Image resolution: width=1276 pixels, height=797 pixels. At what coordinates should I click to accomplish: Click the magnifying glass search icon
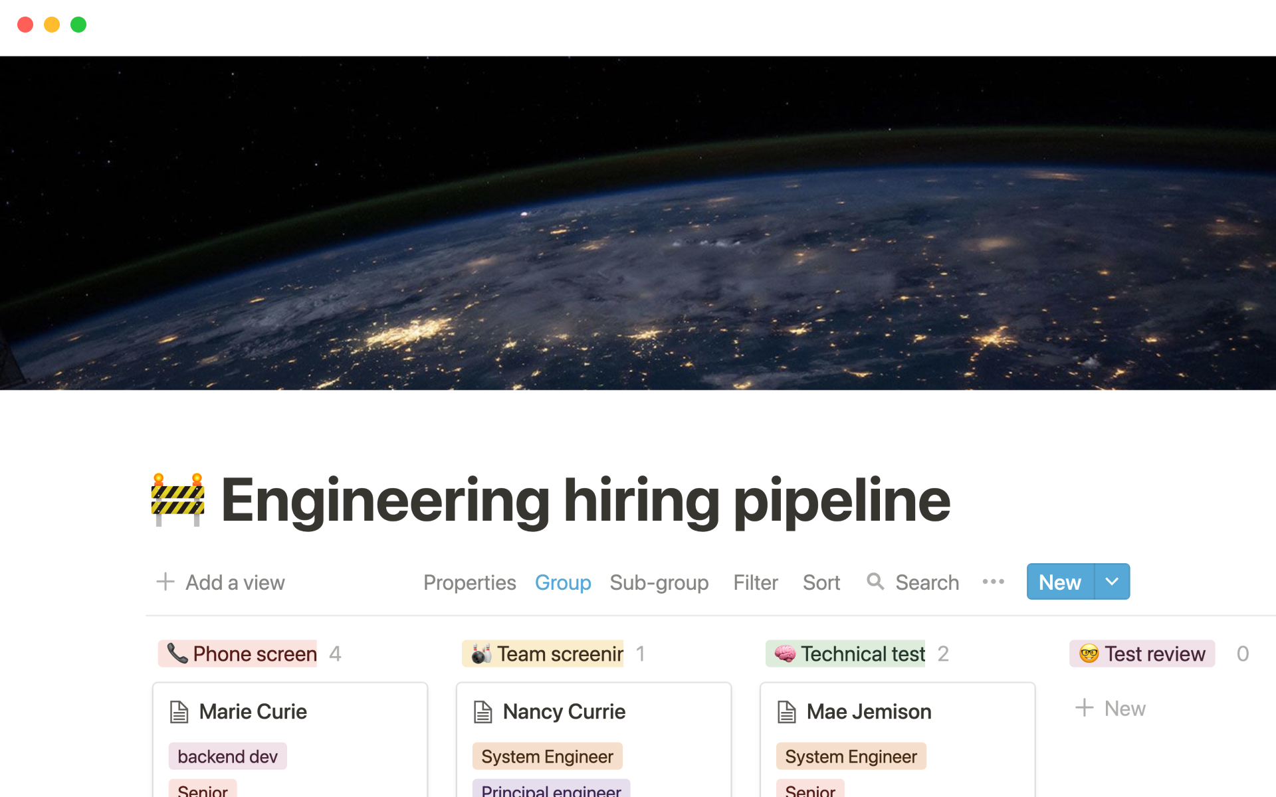click(875, 582)
